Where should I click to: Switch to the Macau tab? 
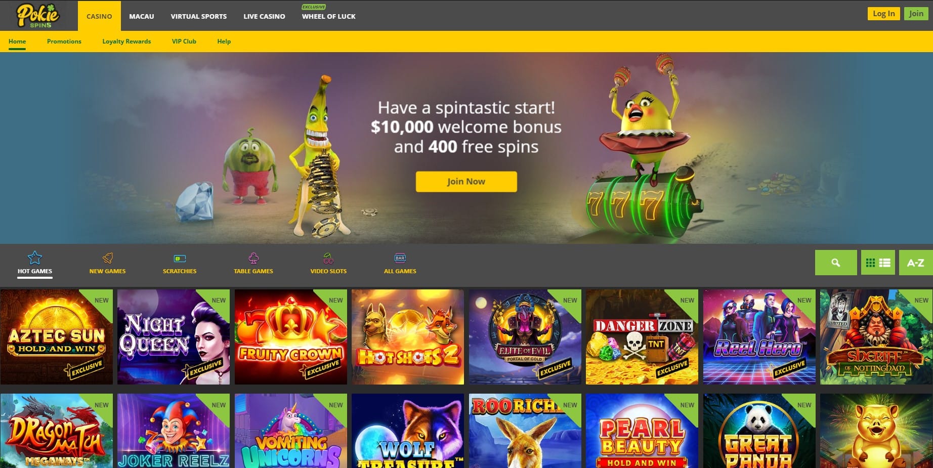coord(142,16)
